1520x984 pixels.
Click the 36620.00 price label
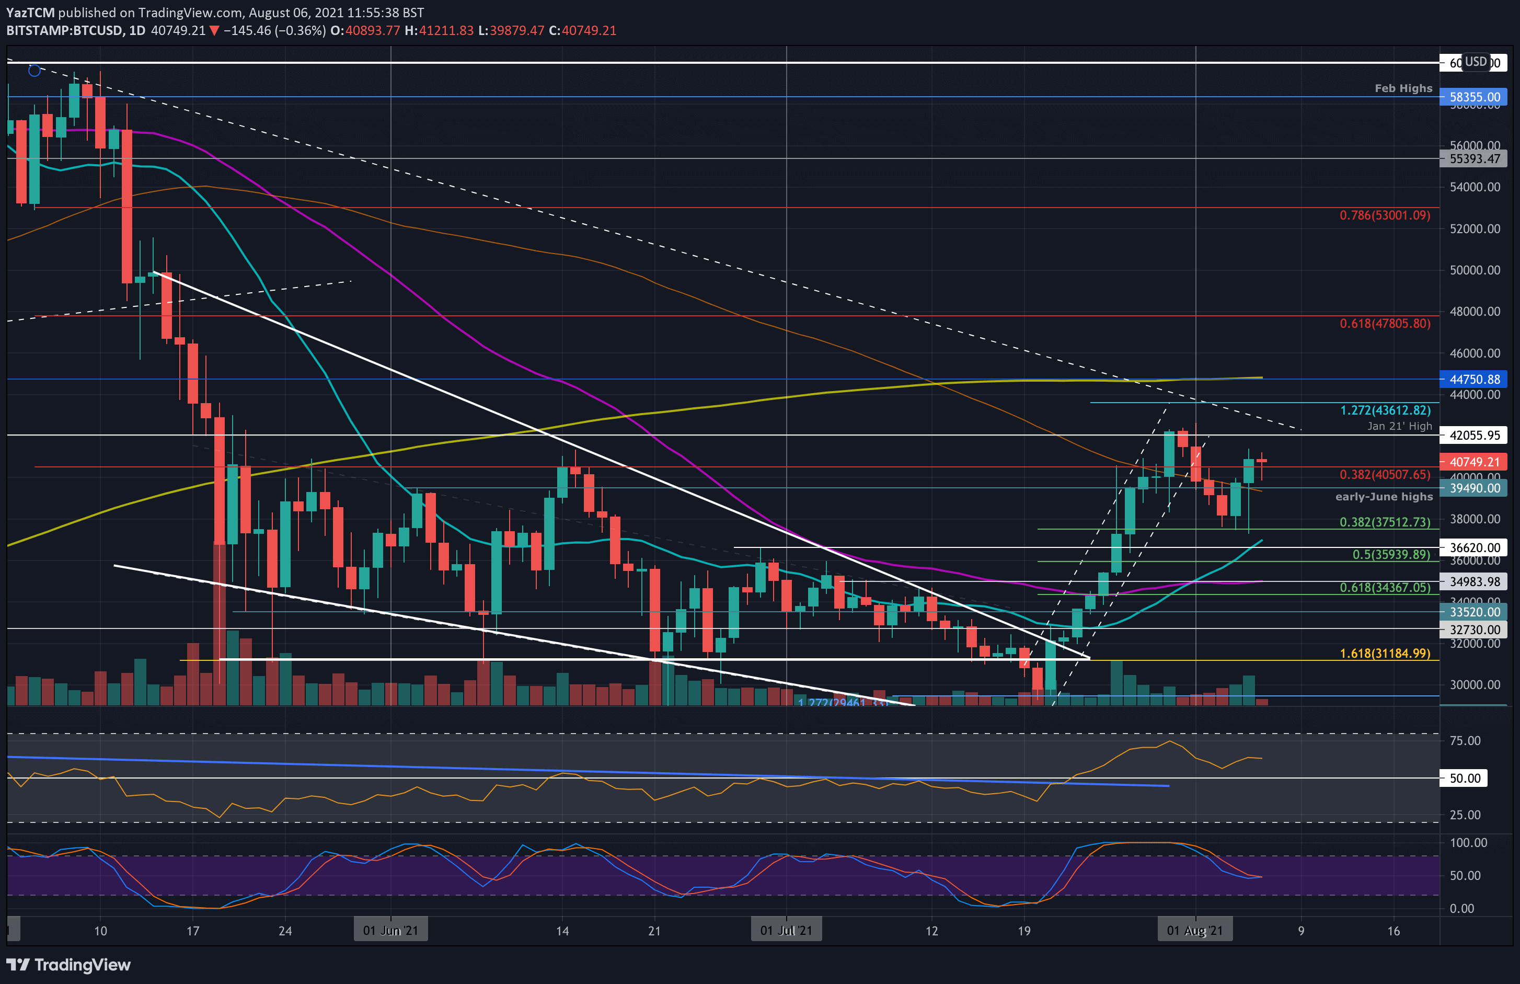(x=1473, y=547)
